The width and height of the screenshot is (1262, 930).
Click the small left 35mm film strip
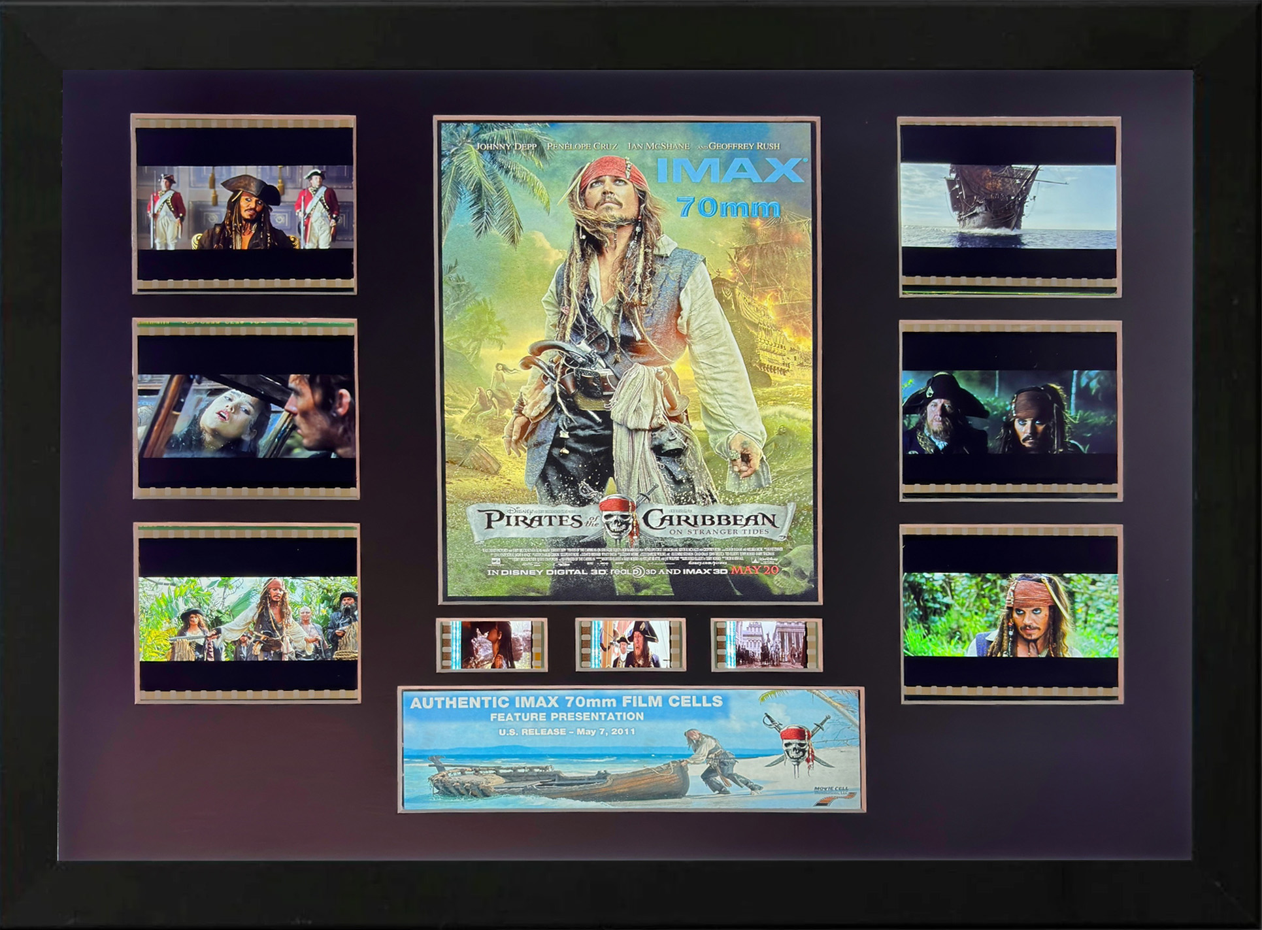coord(492,645)
